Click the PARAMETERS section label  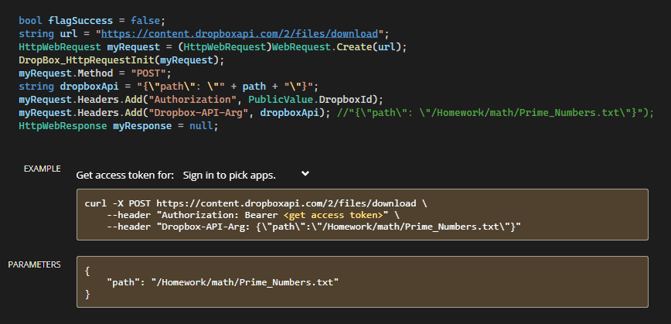tap(34, 264)
